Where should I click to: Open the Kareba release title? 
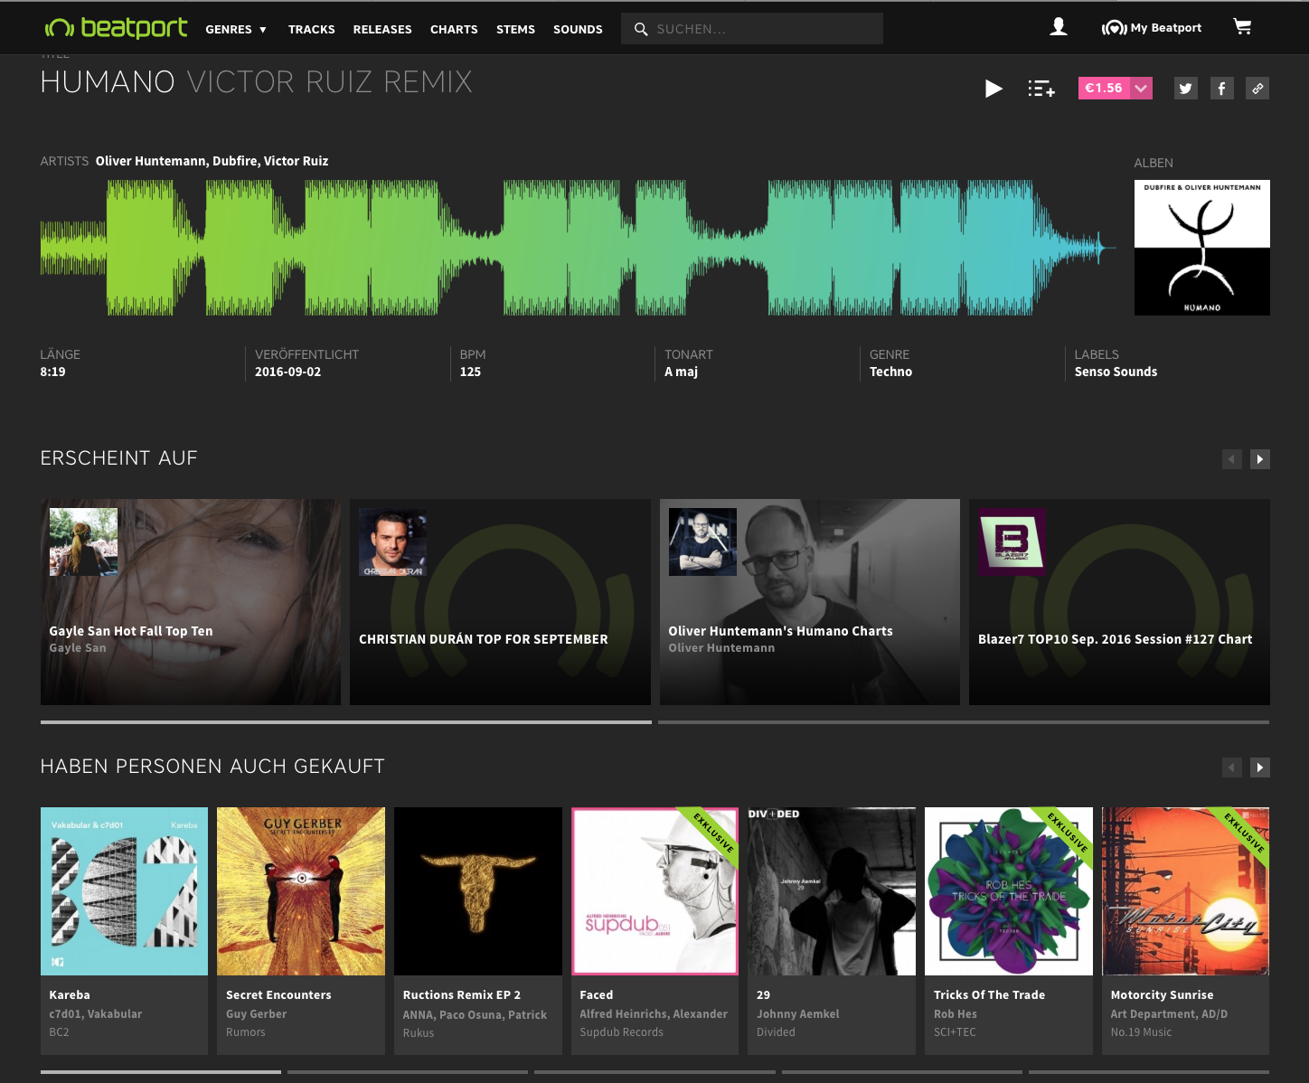click(x=70, y=994)
